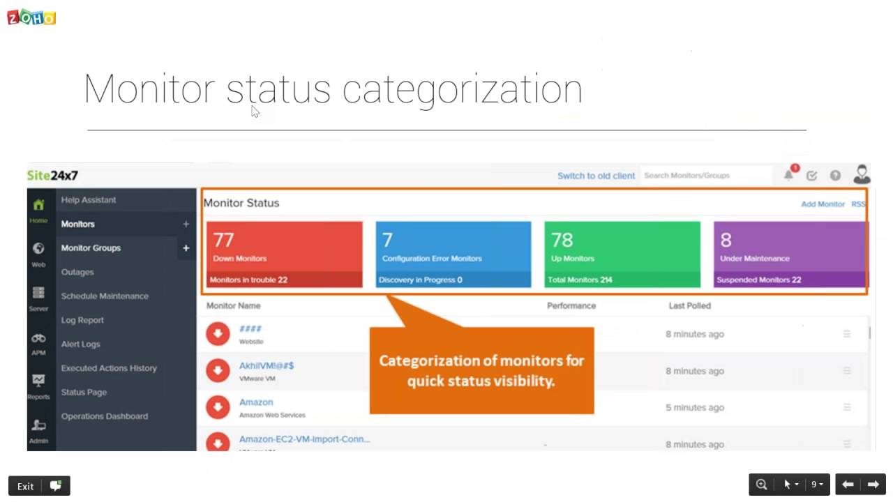The height and width of the screenshot is (502, 893).
Task: Select Monitors in the sidebar
Action: click(x=77, y=224)
